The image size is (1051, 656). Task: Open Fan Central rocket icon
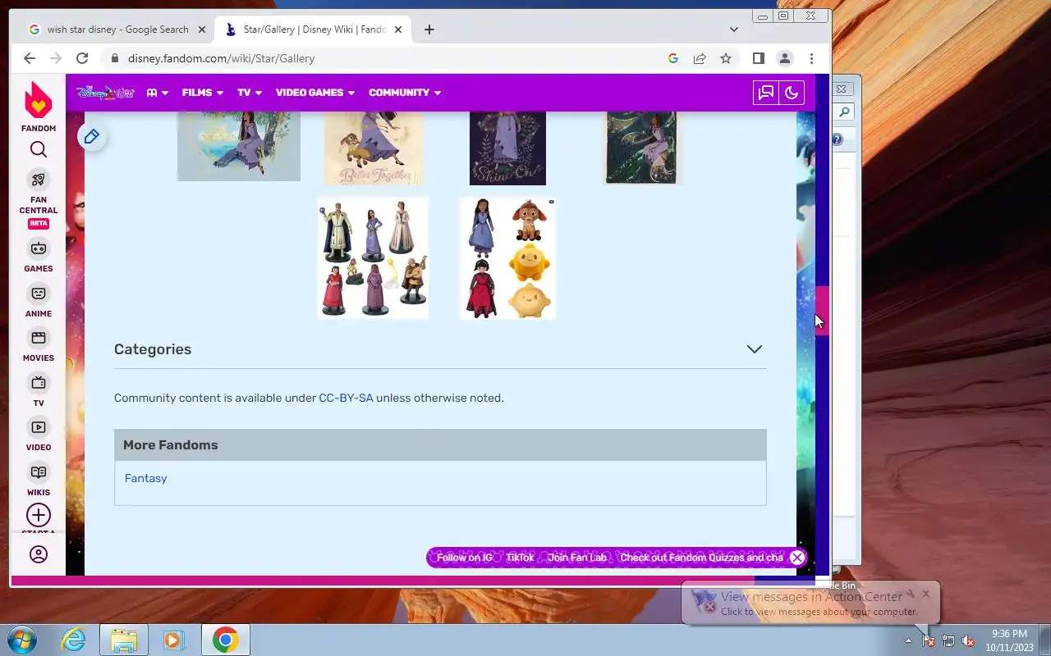pos(39,180)
